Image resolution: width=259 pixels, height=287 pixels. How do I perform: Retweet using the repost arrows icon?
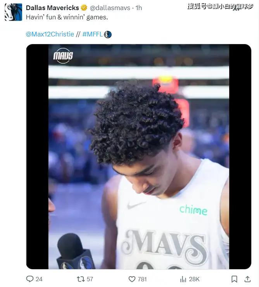81,279
